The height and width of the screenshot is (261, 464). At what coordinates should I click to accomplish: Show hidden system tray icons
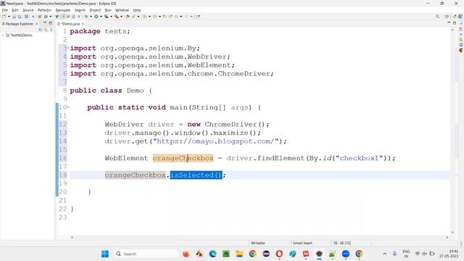(x=385, y=254)
